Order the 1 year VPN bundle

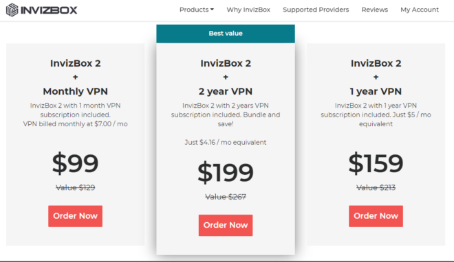376,216
